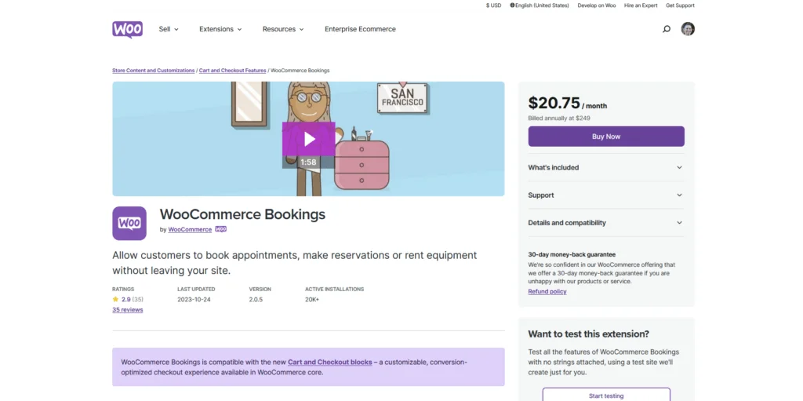The height and width of the screenshot is (401, 803).
Task: Open the search magnifier icon
Action: point(667,29)
